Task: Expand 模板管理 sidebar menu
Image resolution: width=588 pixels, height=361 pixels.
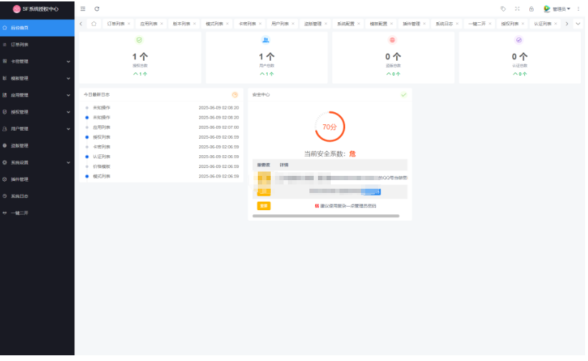Action: pyautogui.click(x=37, y=78)
